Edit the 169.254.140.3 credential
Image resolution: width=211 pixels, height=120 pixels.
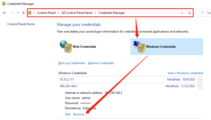tap(68, 114)
